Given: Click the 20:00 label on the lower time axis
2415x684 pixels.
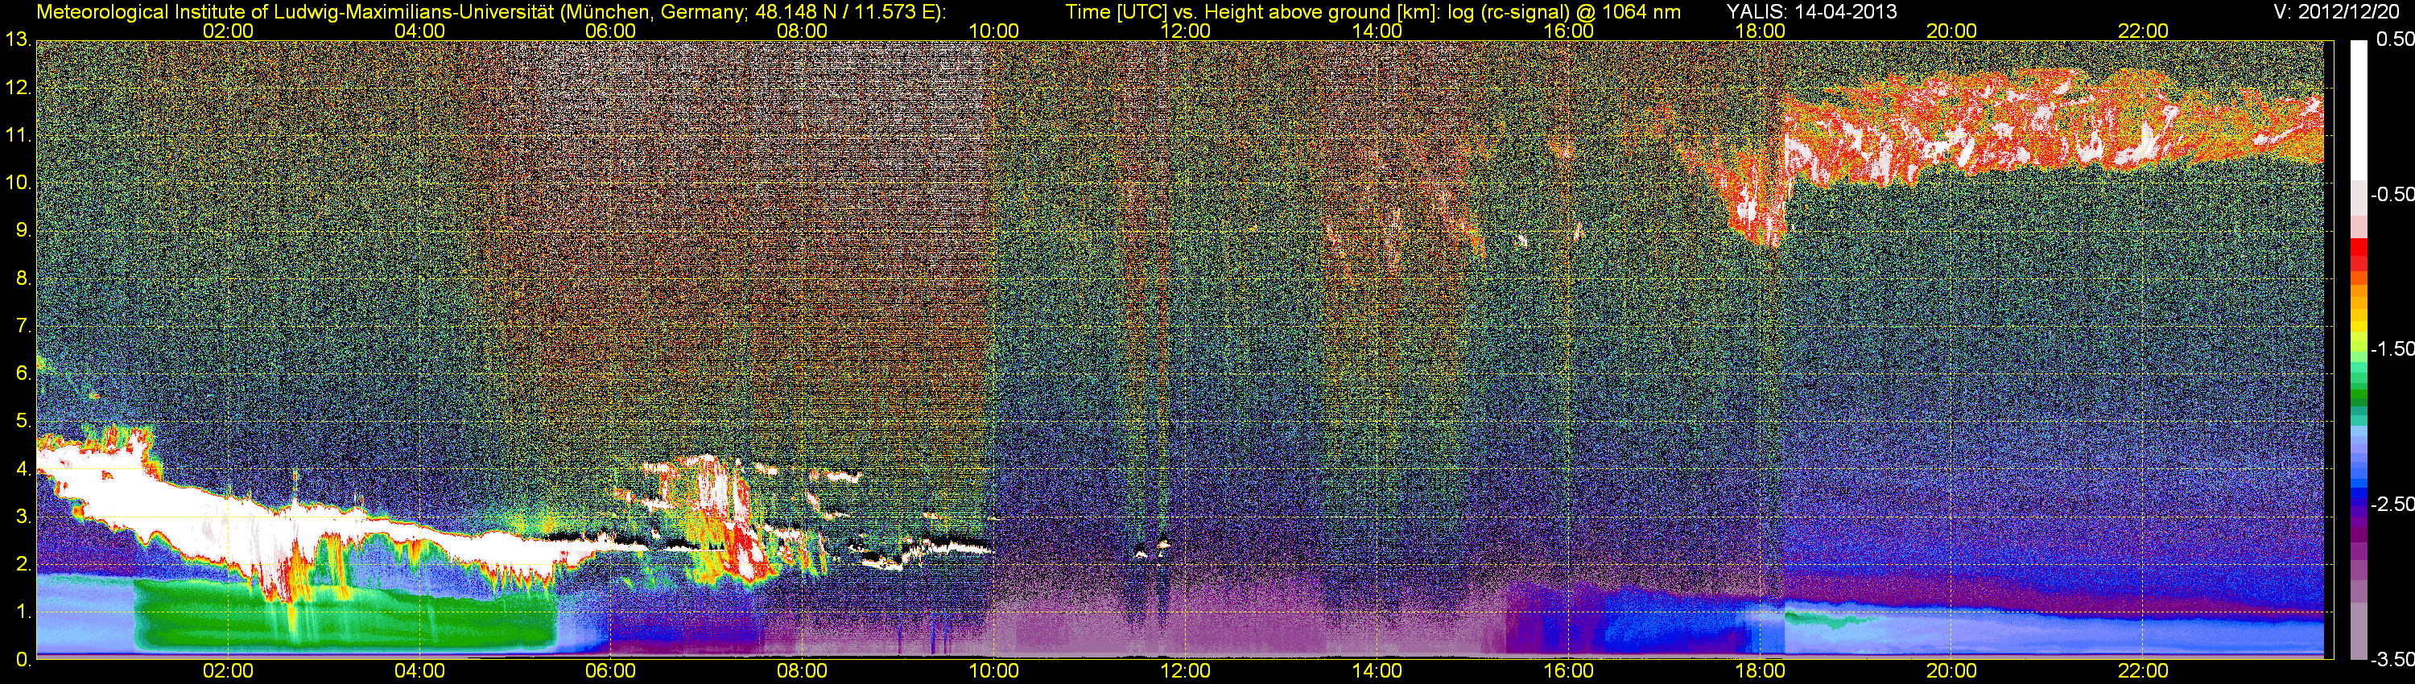Looking at the screenshot, I should pos(1952,671).
